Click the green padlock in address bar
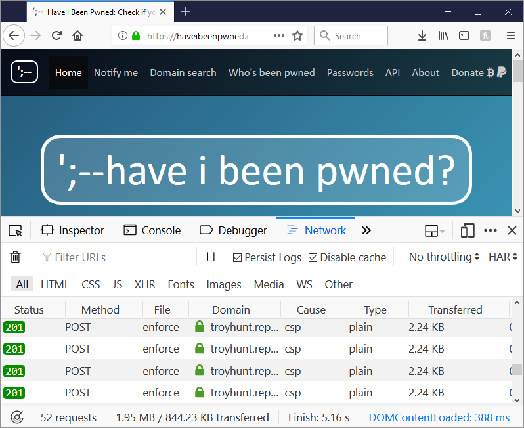Screen dimensions: 524x428 [x=136, y=35]
